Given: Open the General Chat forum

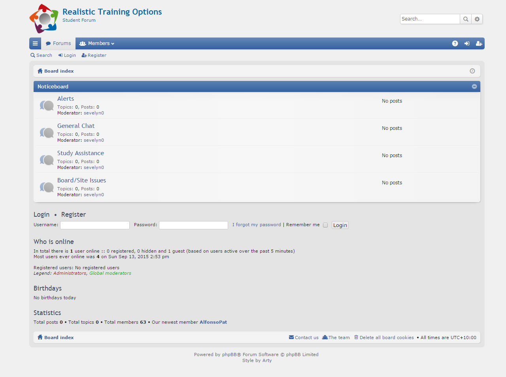Looking at the screenshot, I should [76, 126].
